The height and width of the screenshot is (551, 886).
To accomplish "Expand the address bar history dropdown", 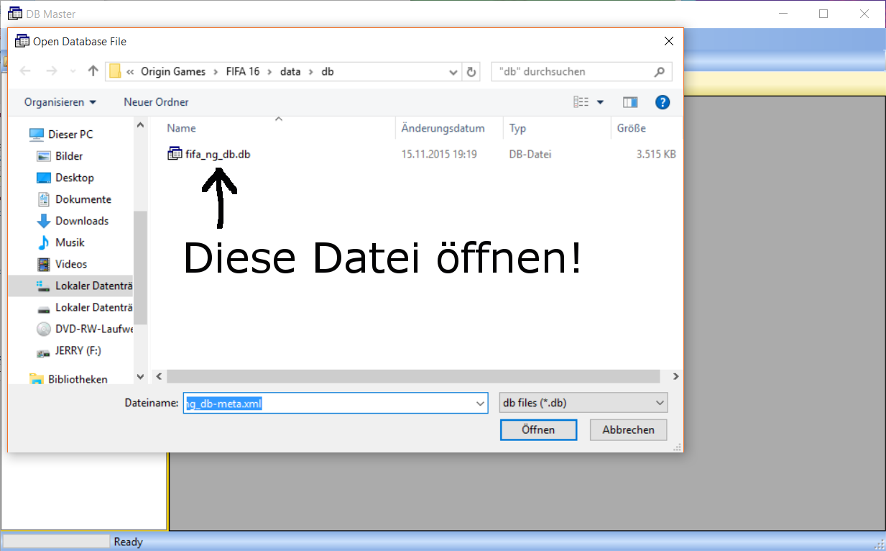I will point(453,72).
